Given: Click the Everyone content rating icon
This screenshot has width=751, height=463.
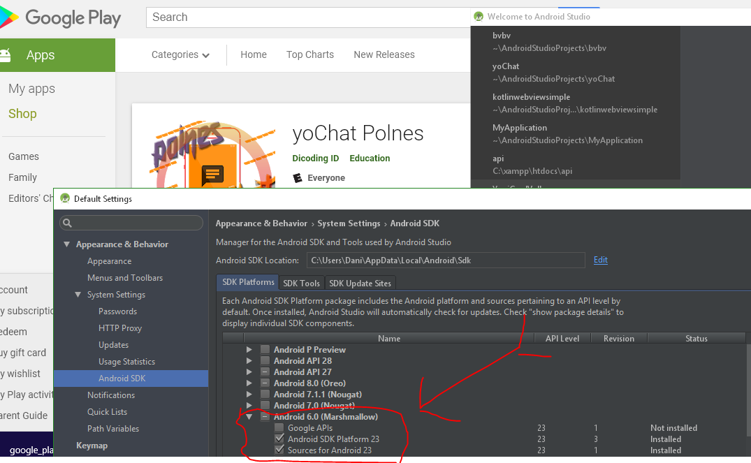Looking at the screenshot, I should [298, 177].
